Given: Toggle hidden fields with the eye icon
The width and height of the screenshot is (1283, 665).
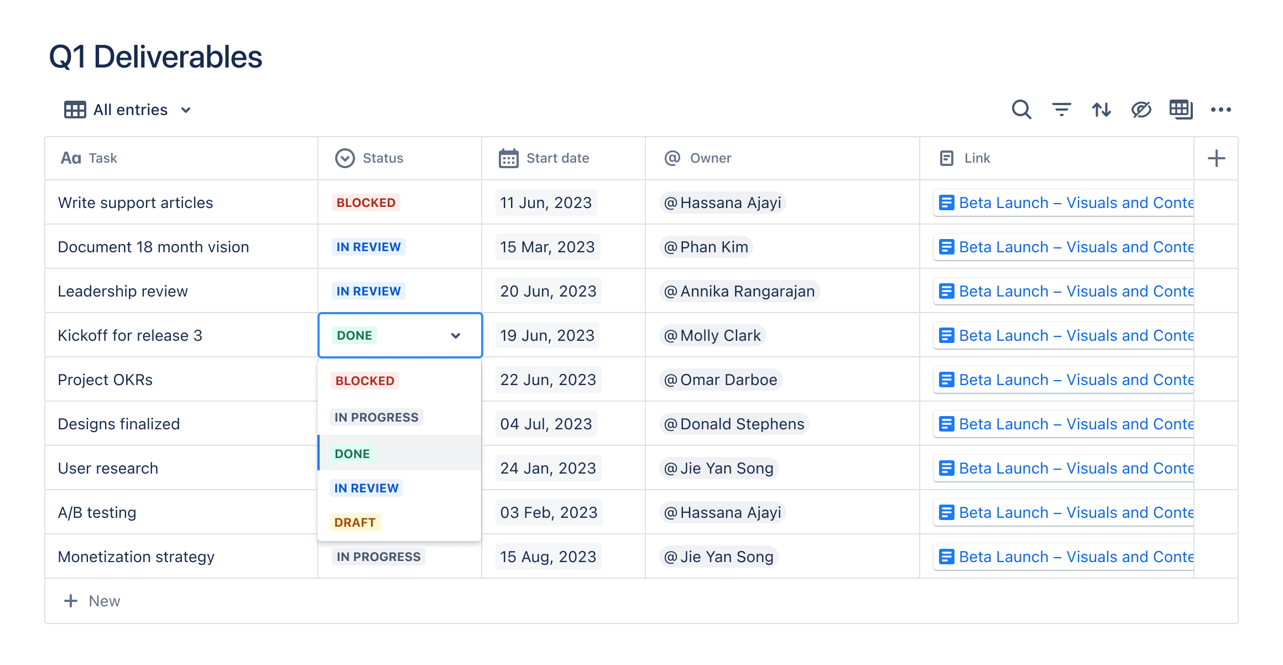Looking at the screenshot, I should (x=1141, y=110).
